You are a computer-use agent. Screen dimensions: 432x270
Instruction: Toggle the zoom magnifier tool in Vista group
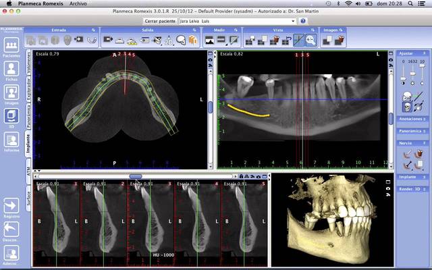point(310,40)
